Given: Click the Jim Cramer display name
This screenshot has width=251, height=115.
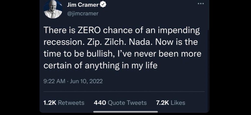Looking at the screenshot, I should 83,5.
